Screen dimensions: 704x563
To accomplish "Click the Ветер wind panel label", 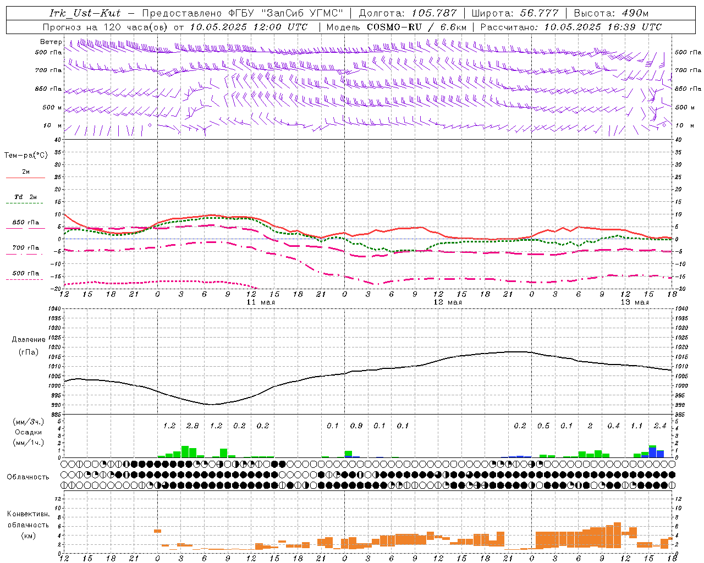I will point(51,42).
